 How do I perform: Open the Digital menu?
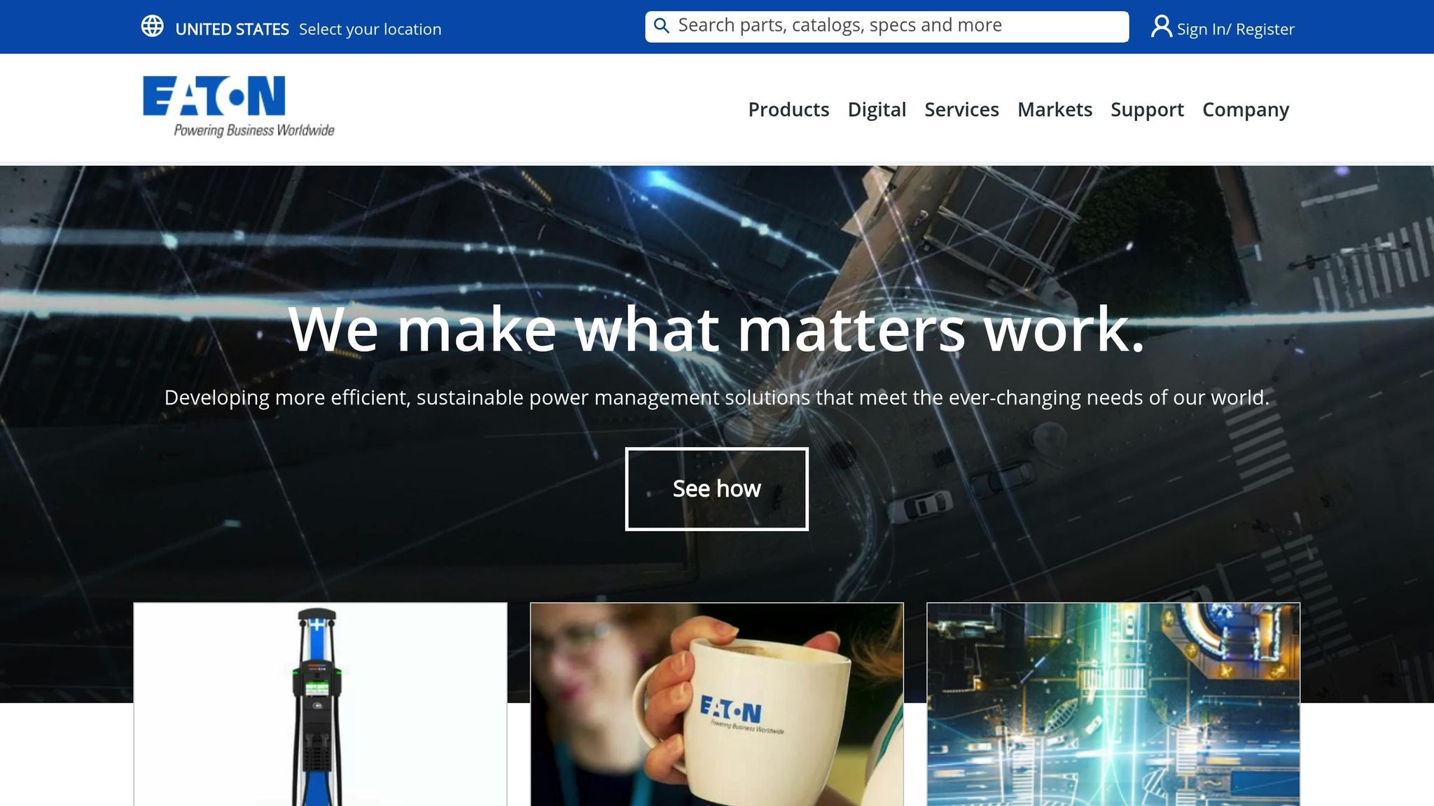pos(877,110)
